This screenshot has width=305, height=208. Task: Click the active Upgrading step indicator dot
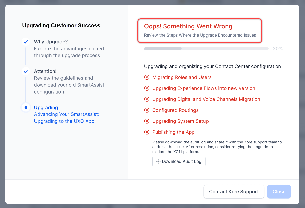[x=26, y=108]
